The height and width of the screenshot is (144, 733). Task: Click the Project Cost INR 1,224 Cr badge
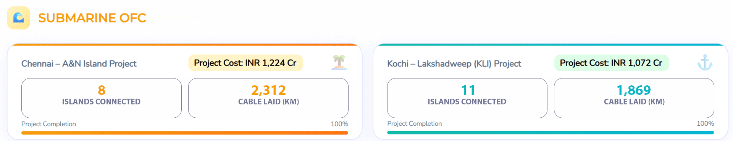pyautogui.click(x=245, y=63)
